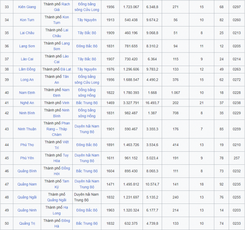Select phone code 0297
Screen dimensions: 245x230
236,7
